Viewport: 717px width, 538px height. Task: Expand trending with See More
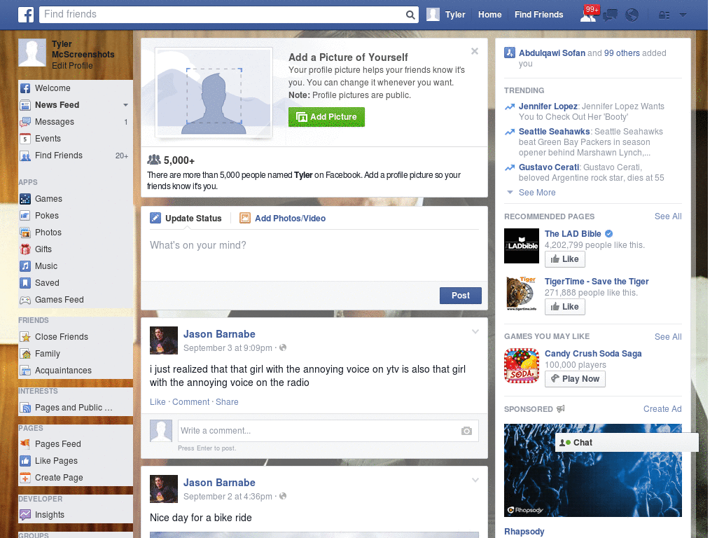pyautogui.click(x=537, y=193)
